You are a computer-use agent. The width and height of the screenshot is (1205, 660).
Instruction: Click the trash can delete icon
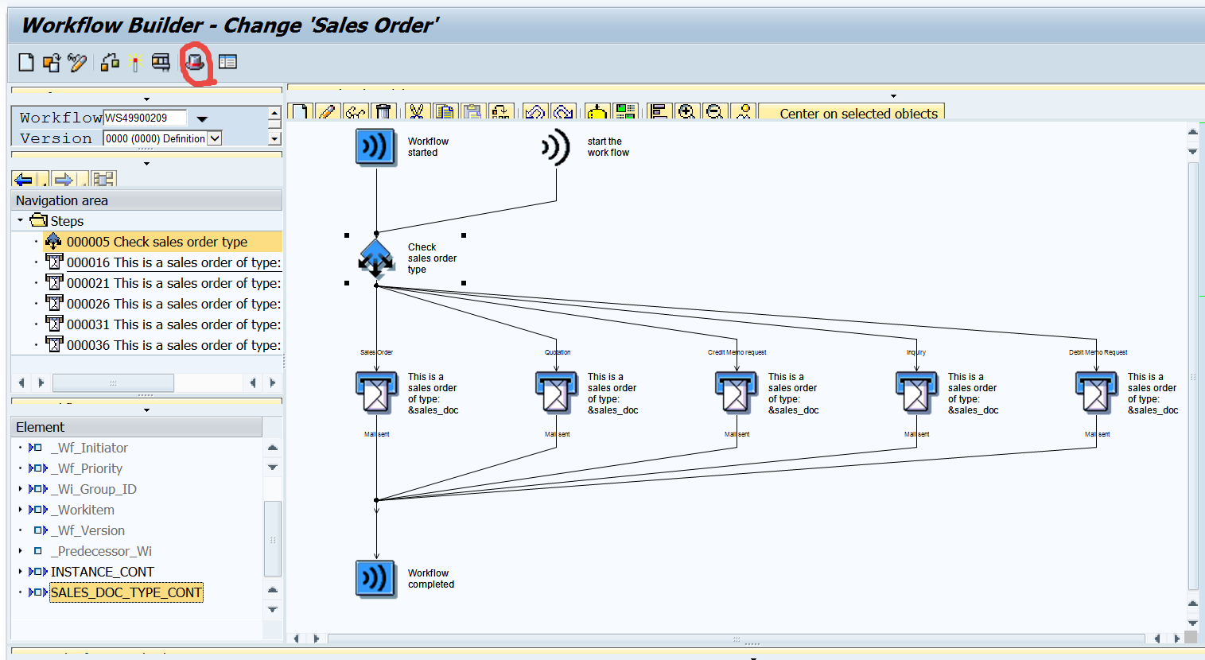click(383, 112)
